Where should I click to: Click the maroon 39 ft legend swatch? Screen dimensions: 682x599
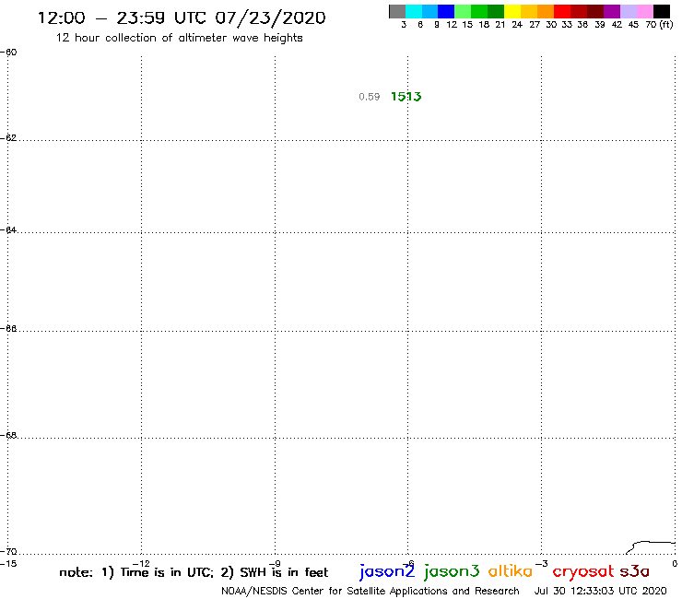[595, 11]
